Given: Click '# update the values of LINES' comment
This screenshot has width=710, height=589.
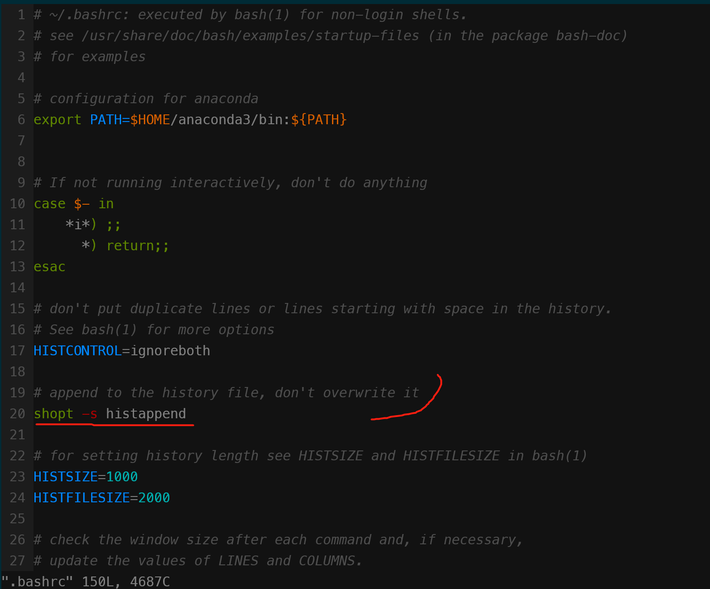Looking at the screenshot, I should coord(146,561).
